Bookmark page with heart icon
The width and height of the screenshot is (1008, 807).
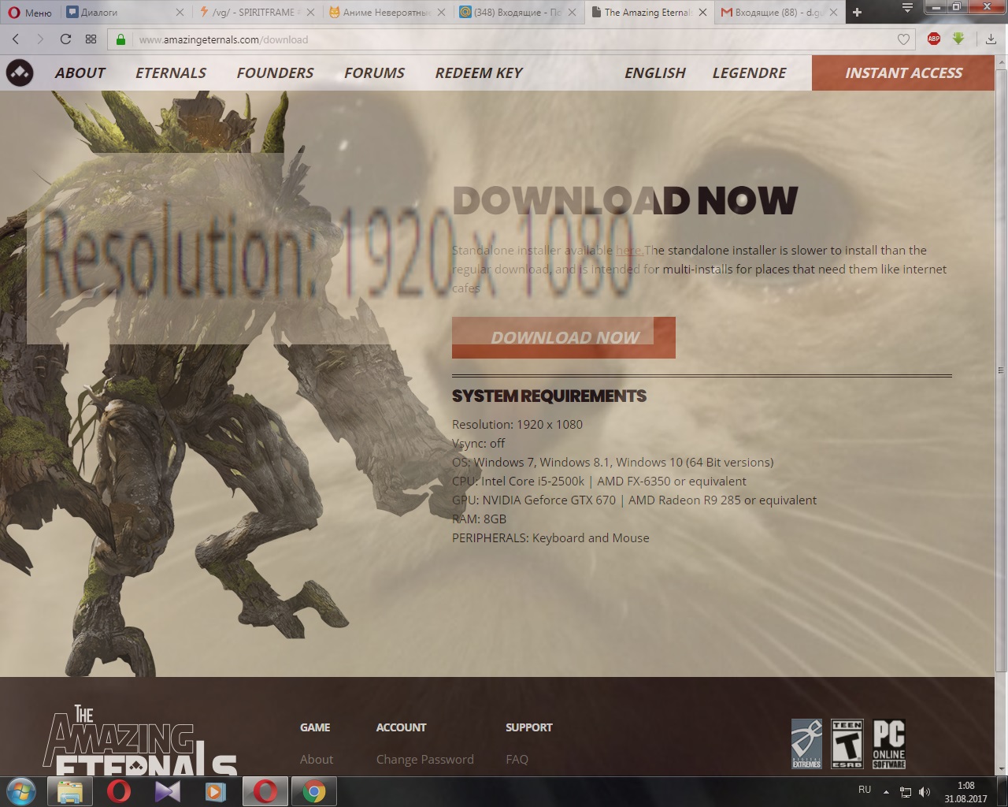click(903, 39)
